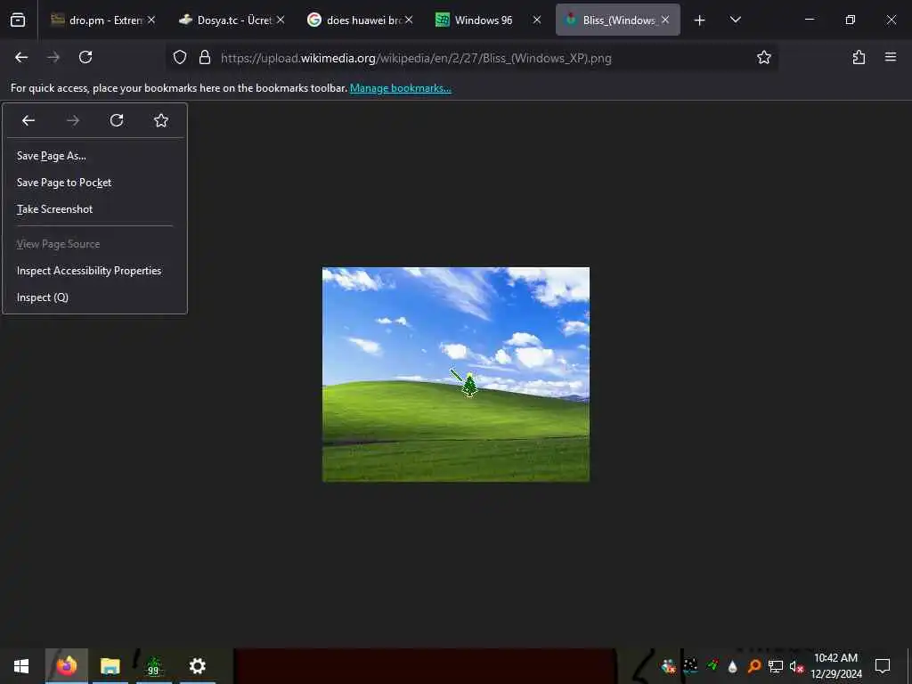Choose Inspect (Q) menu entry
912x684 pixels.
tap(94, 297)
